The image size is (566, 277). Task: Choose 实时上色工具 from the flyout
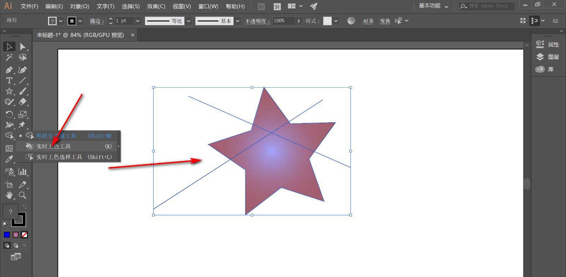point(53,146)
